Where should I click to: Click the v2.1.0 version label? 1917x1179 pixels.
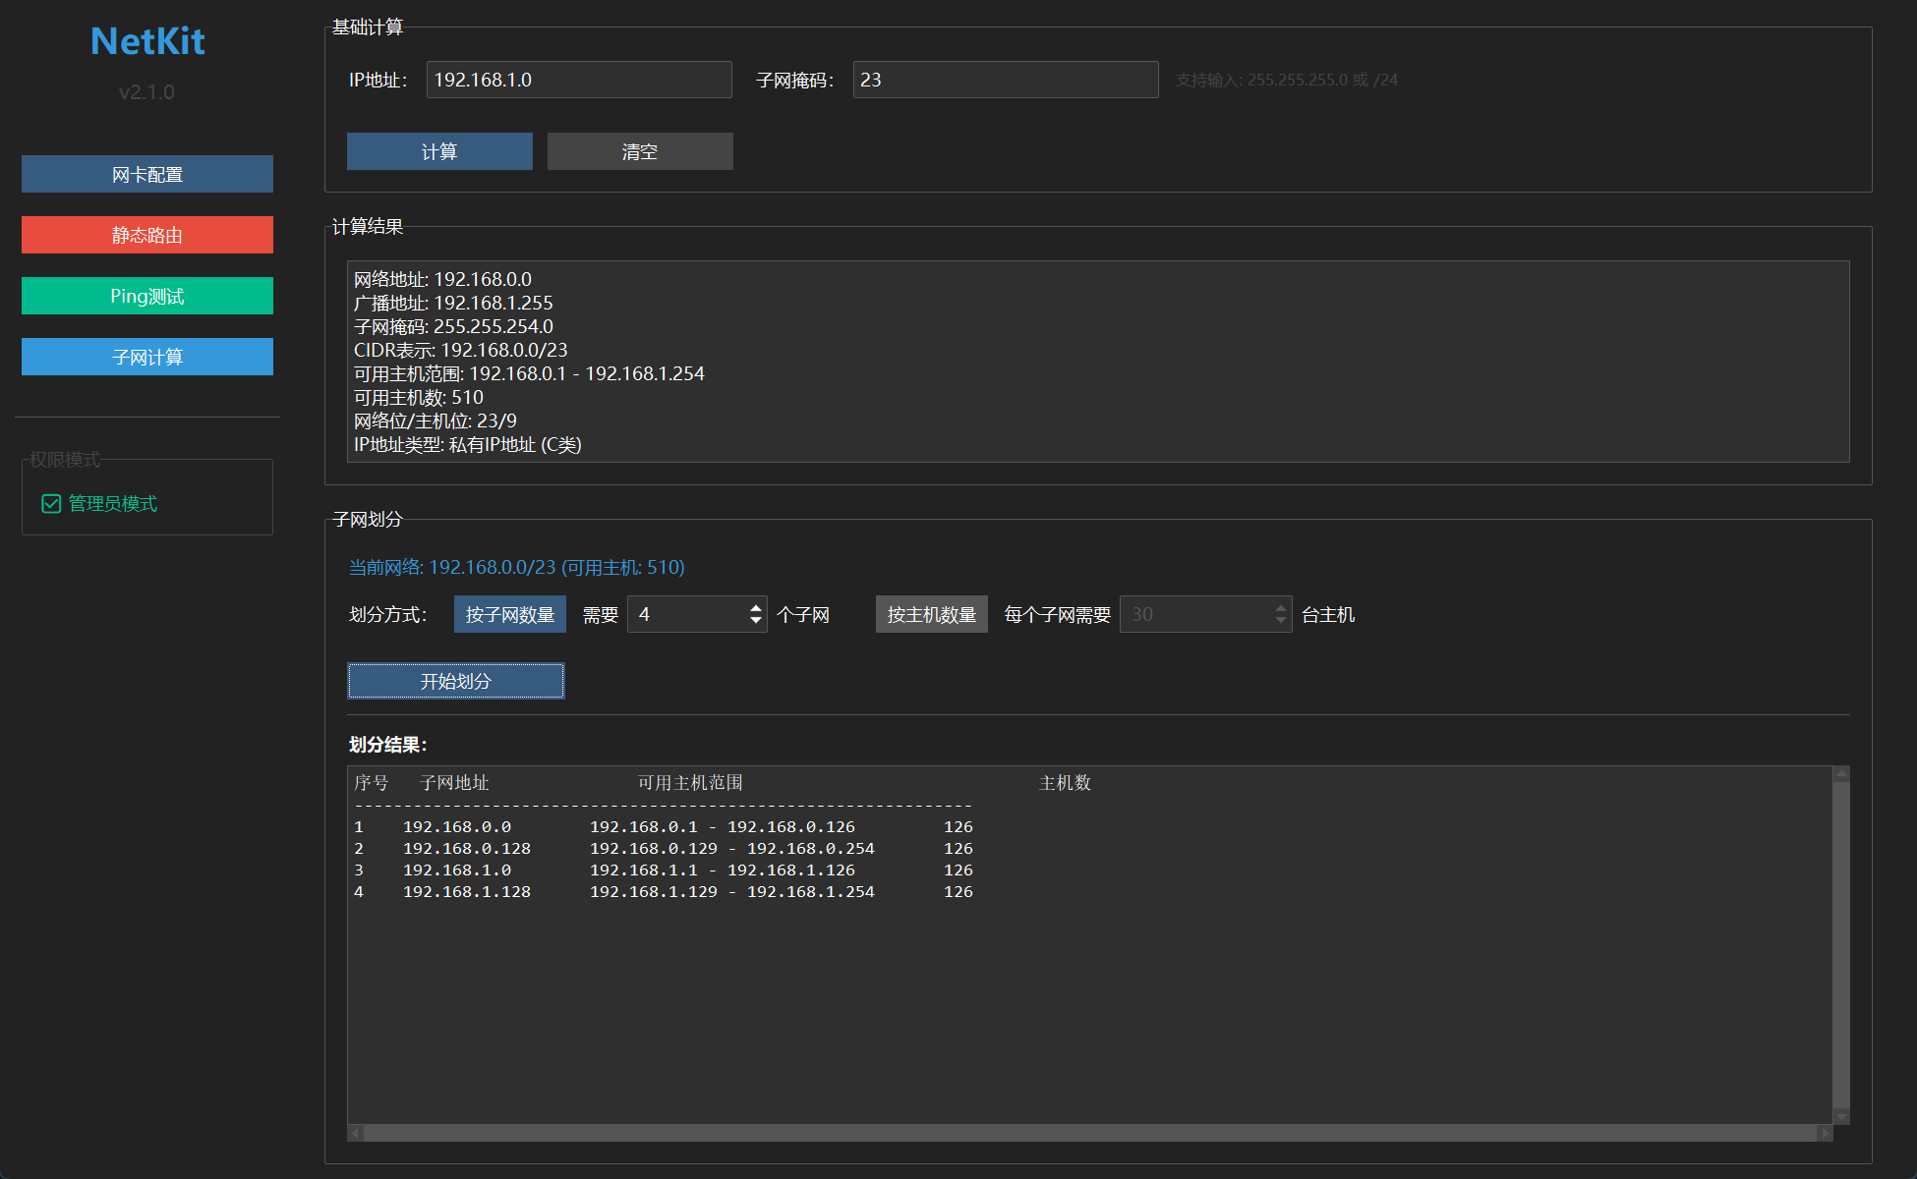pyautogui.click(x=146, y=92)
